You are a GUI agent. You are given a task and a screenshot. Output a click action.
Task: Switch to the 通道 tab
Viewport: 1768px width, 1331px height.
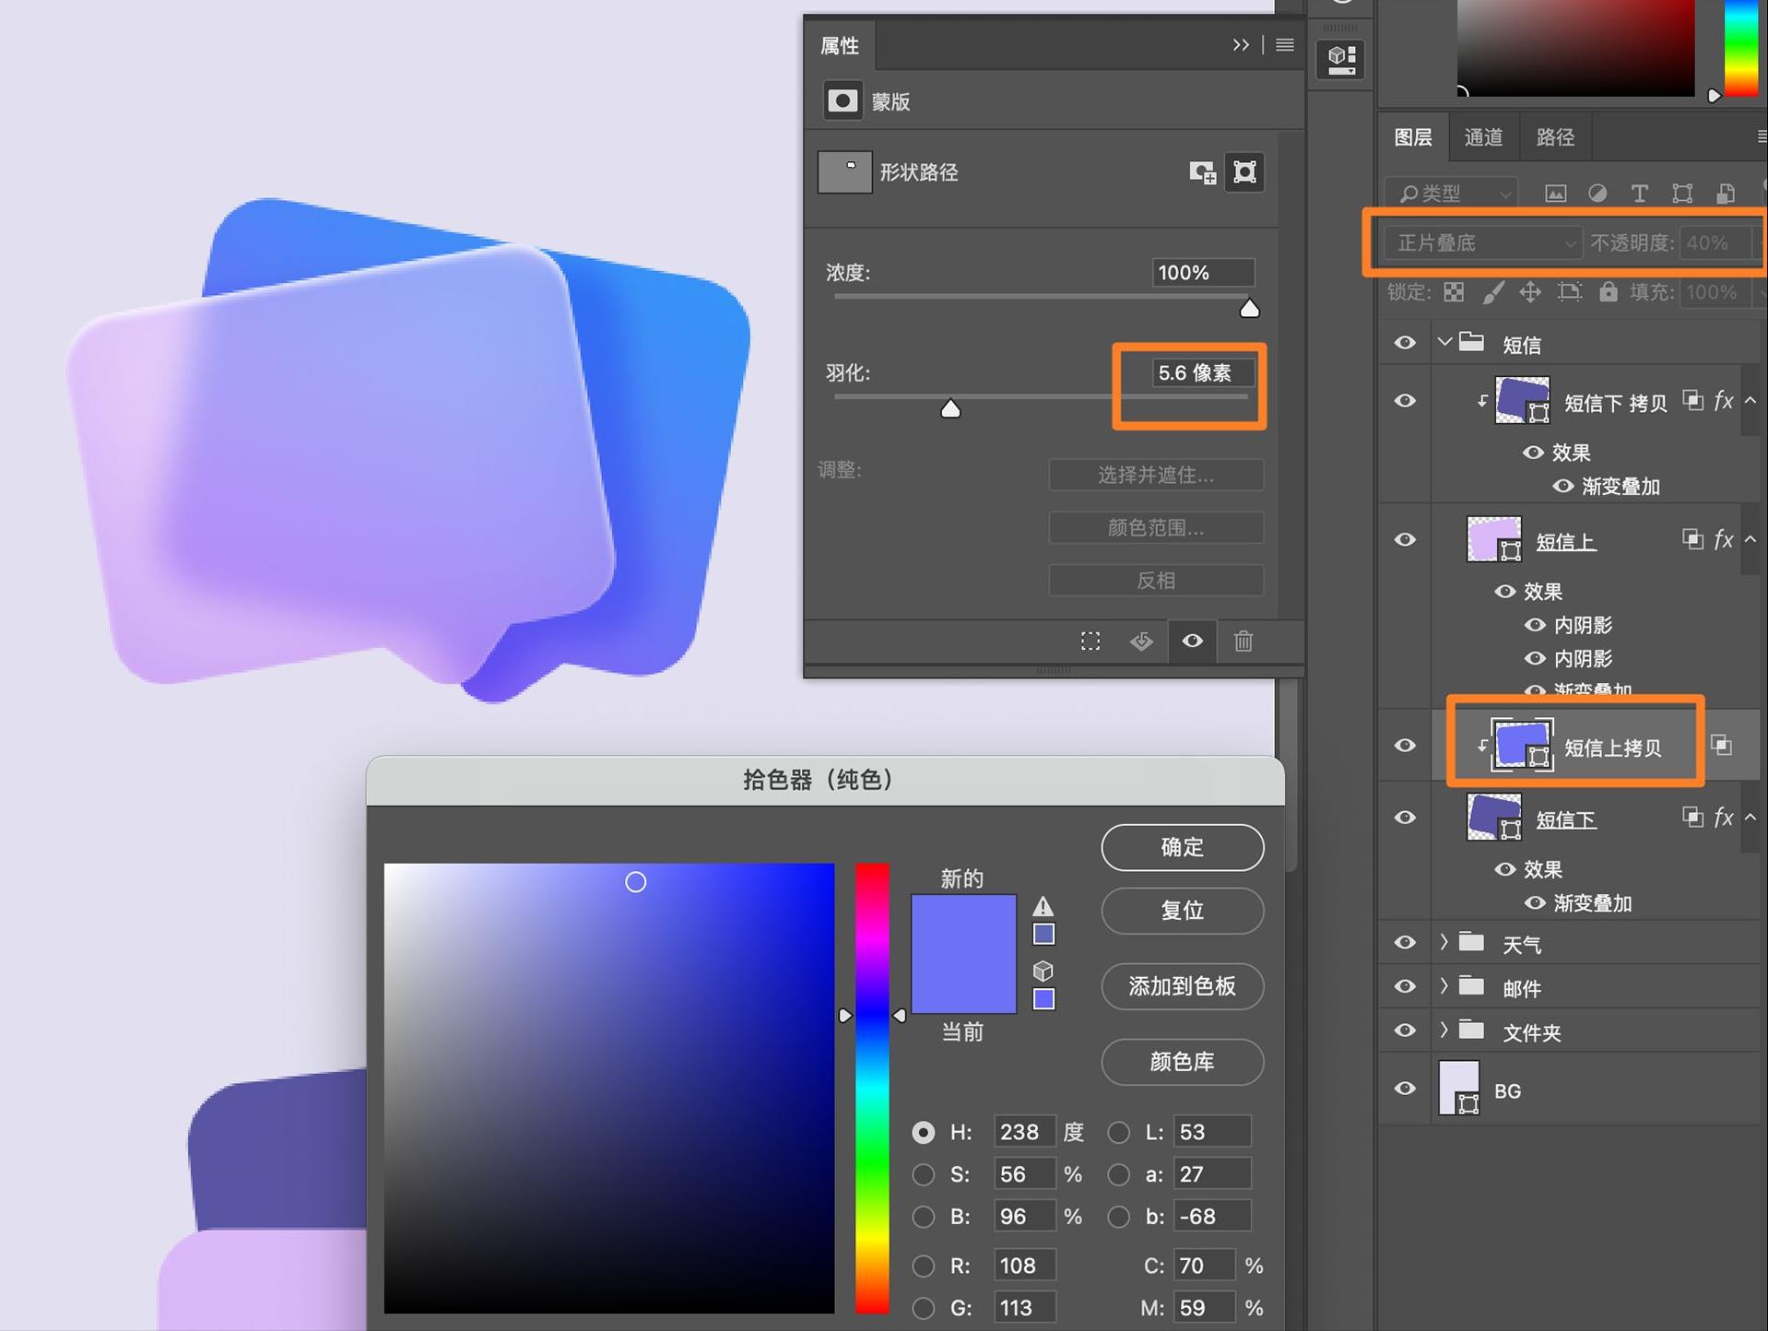tap(1482, 137)
